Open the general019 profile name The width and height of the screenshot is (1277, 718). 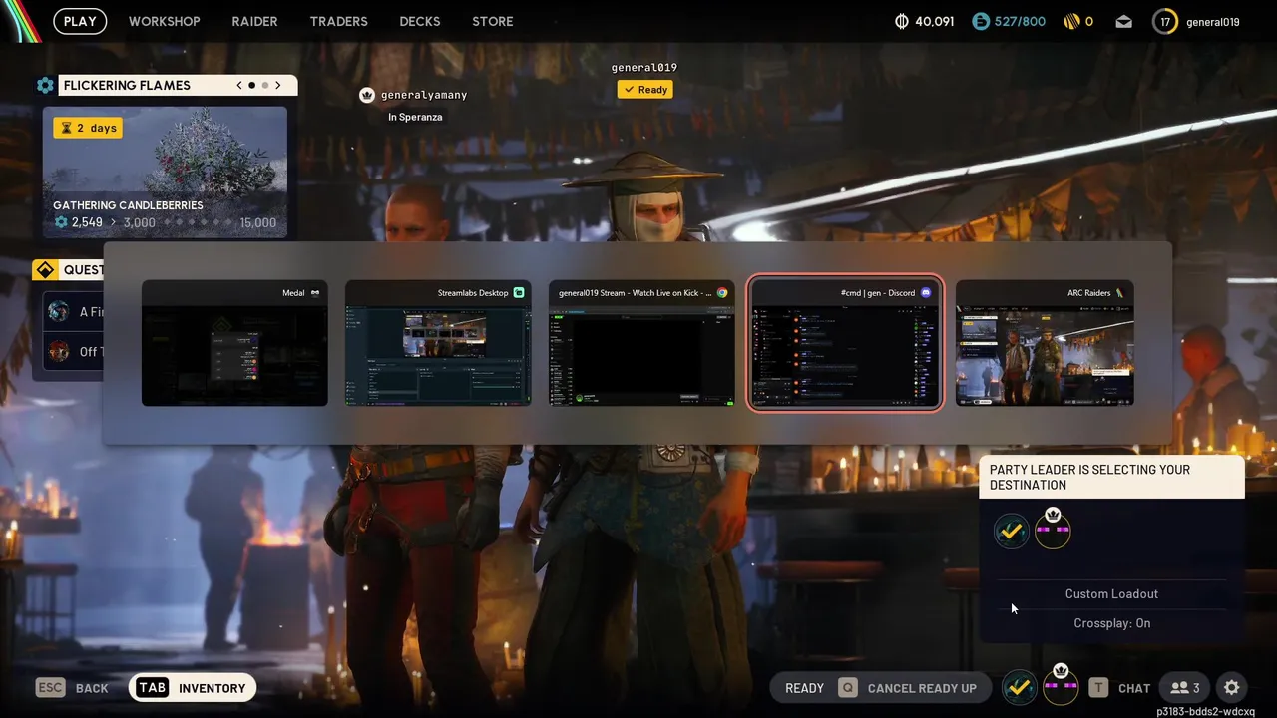[x=1212, y=22]
